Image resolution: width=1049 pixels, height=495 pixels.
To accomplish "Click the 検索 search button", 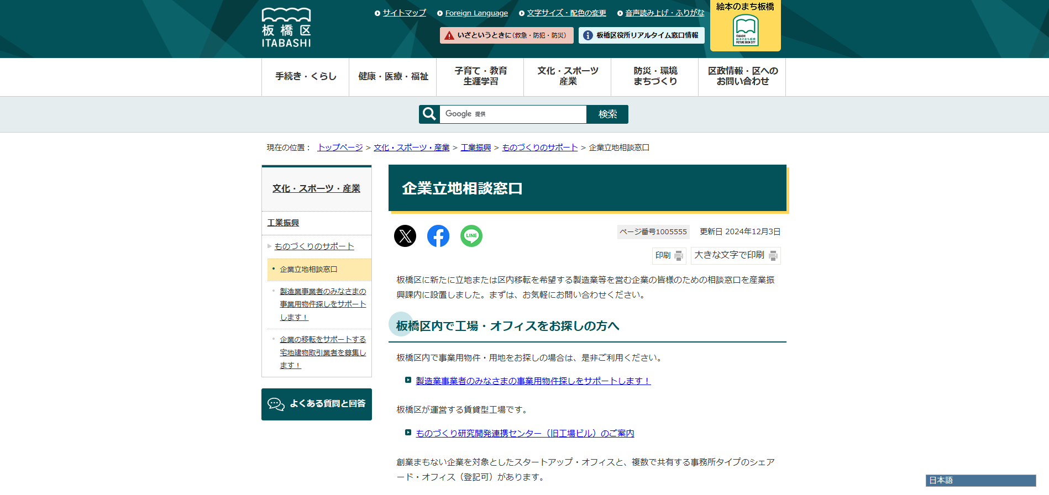I will point(607,114).
